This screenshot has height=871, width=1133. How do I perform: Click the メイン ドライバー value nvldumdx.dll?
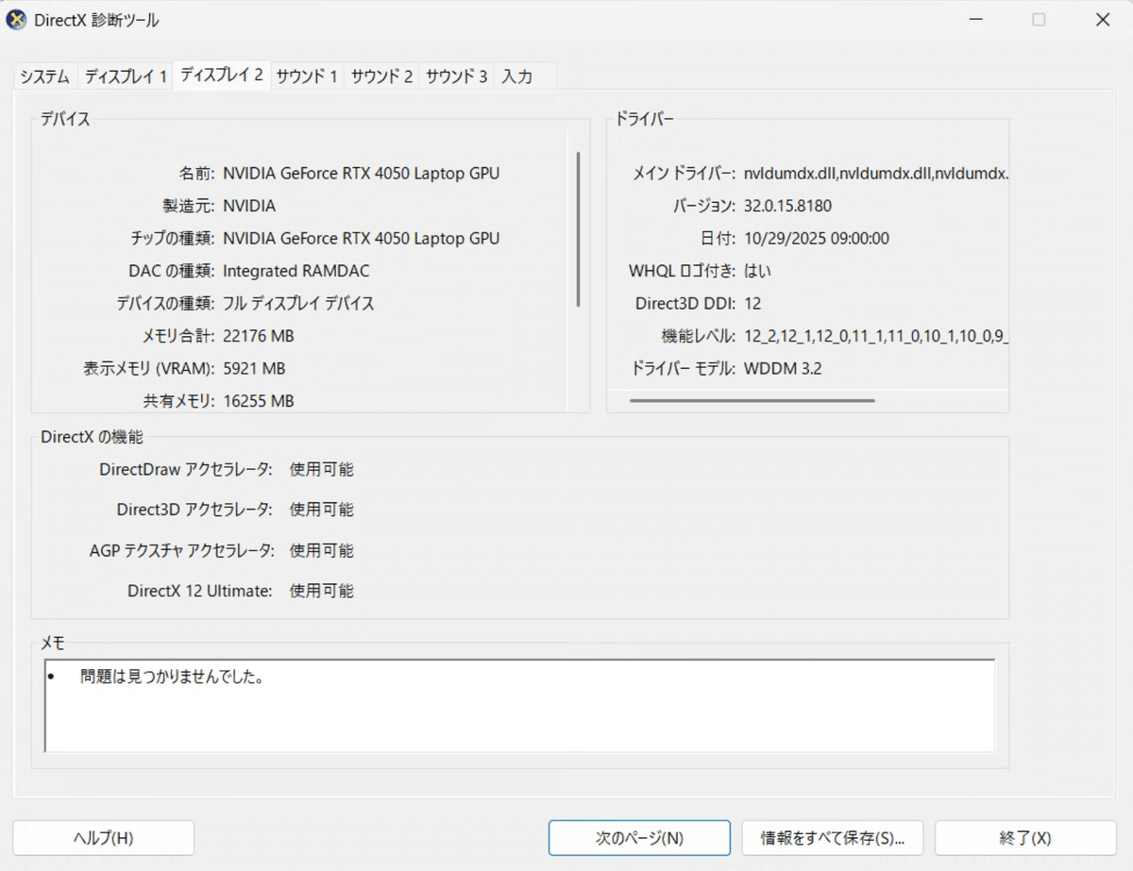pos(875,174)
